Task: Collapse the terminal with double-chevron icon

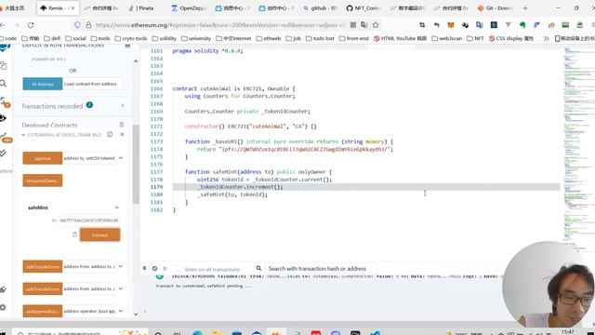Action: click(x=145, y=268)
